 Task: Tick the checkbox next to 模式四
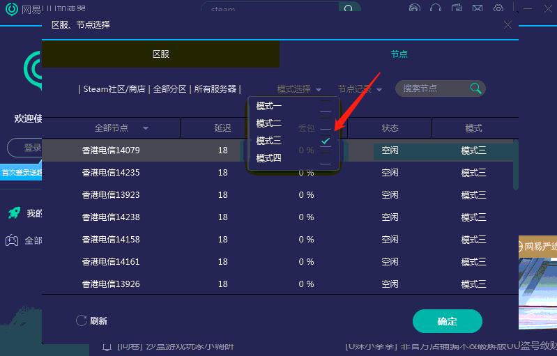point(326,158)
